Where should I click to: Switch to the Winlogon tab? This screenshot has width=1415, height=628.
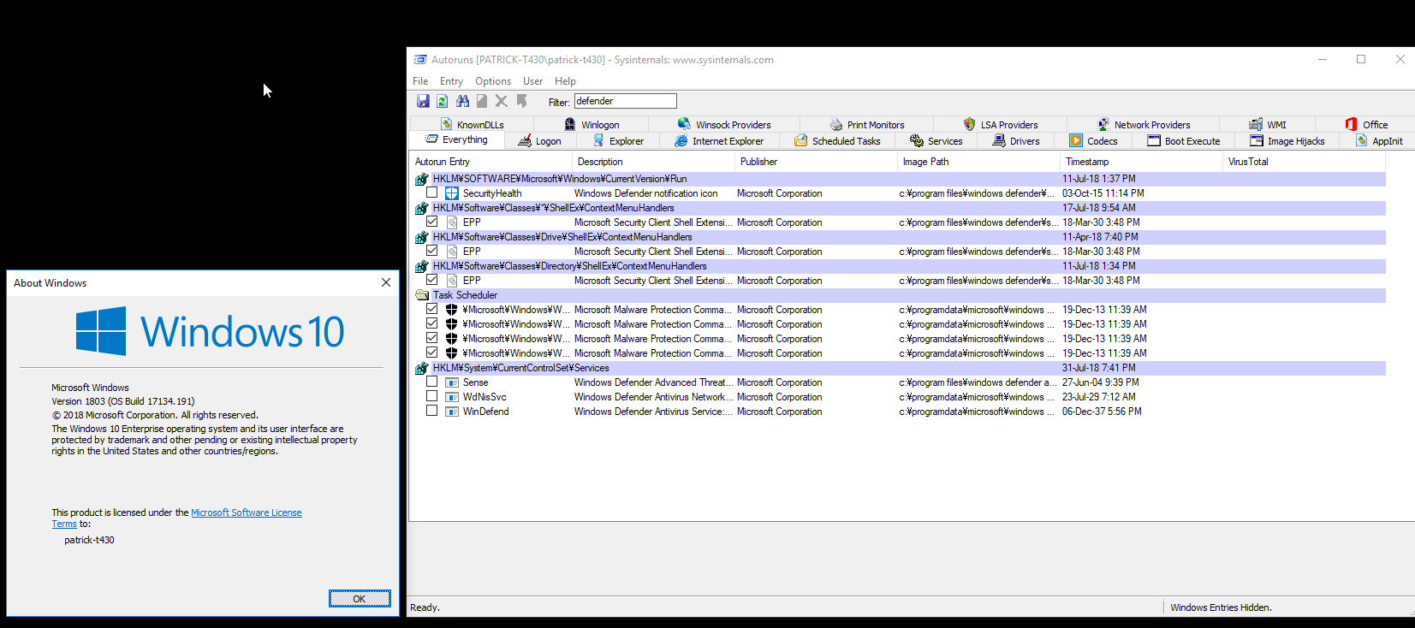pos(592,125)
